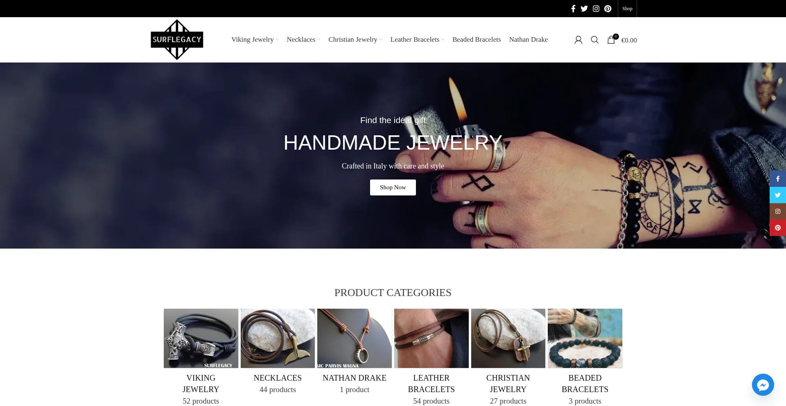Open Facebook link in top bar

pyautogui.click(x=573, y=9)
